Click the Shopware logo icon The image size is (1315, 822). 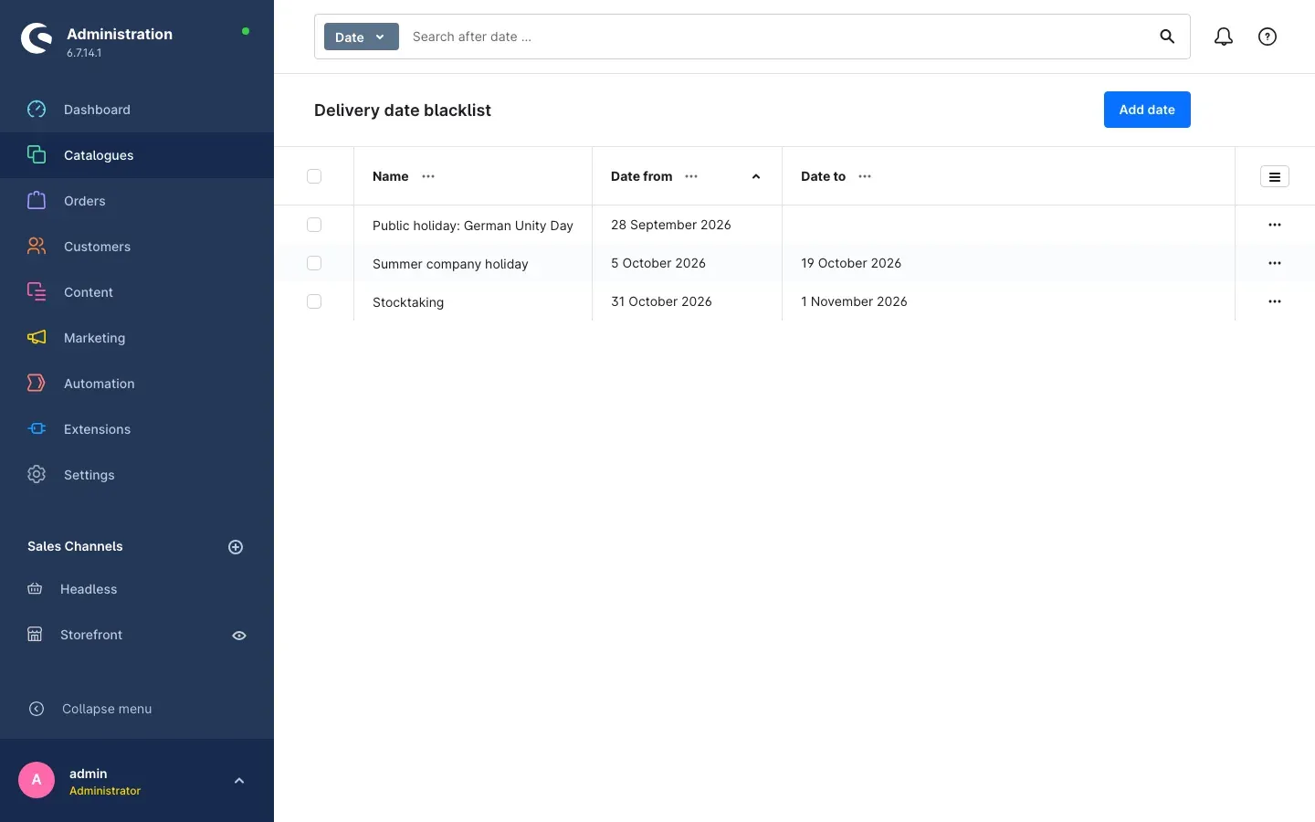pyautogui.click(x=37, y=38)
